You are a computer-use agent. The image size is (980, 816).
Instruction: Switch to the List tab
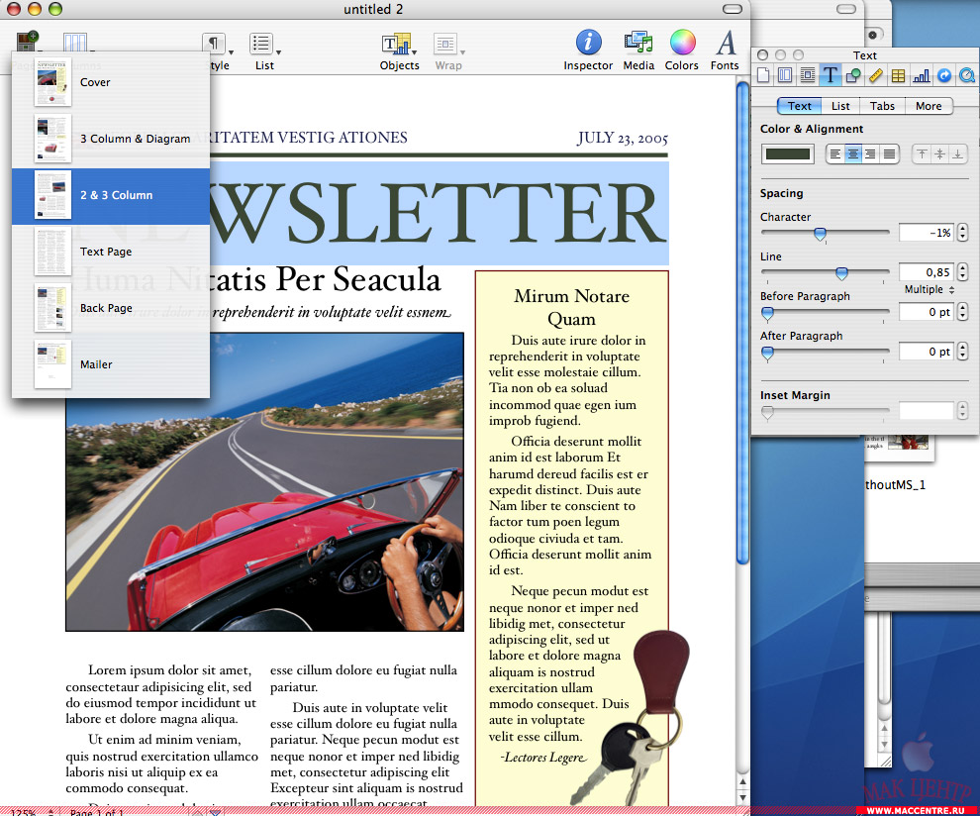[840, 106]
